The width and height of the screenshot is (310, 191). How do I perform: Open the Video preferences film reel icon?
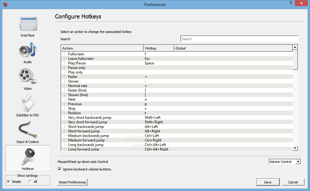[28, 76]
